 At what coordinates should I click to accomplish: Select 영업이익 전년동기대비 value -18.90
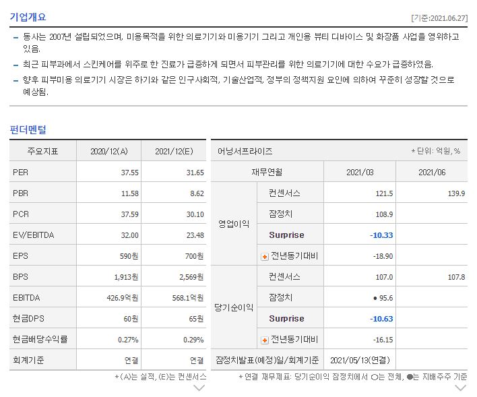coord(383,256)
